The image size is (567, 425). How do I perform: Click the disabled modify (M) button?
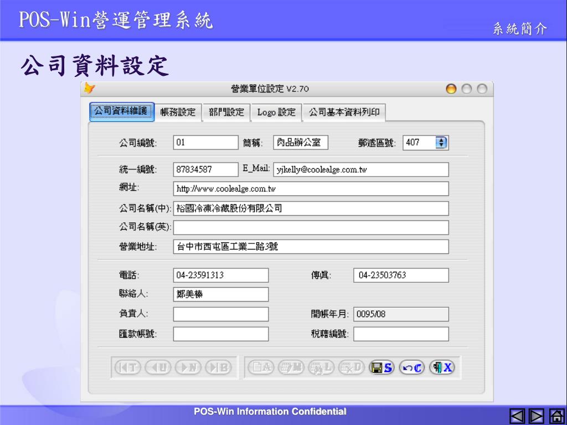click(x=291, y=367)
